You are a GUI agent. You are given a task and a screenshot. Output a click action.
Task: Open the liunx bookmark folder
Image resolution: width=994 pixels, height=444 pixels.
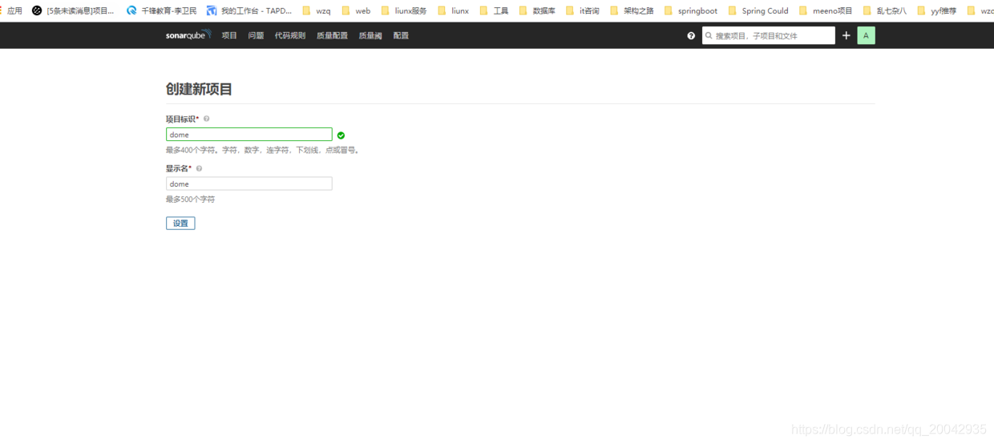pyautogui.click(x=453, y=11)
